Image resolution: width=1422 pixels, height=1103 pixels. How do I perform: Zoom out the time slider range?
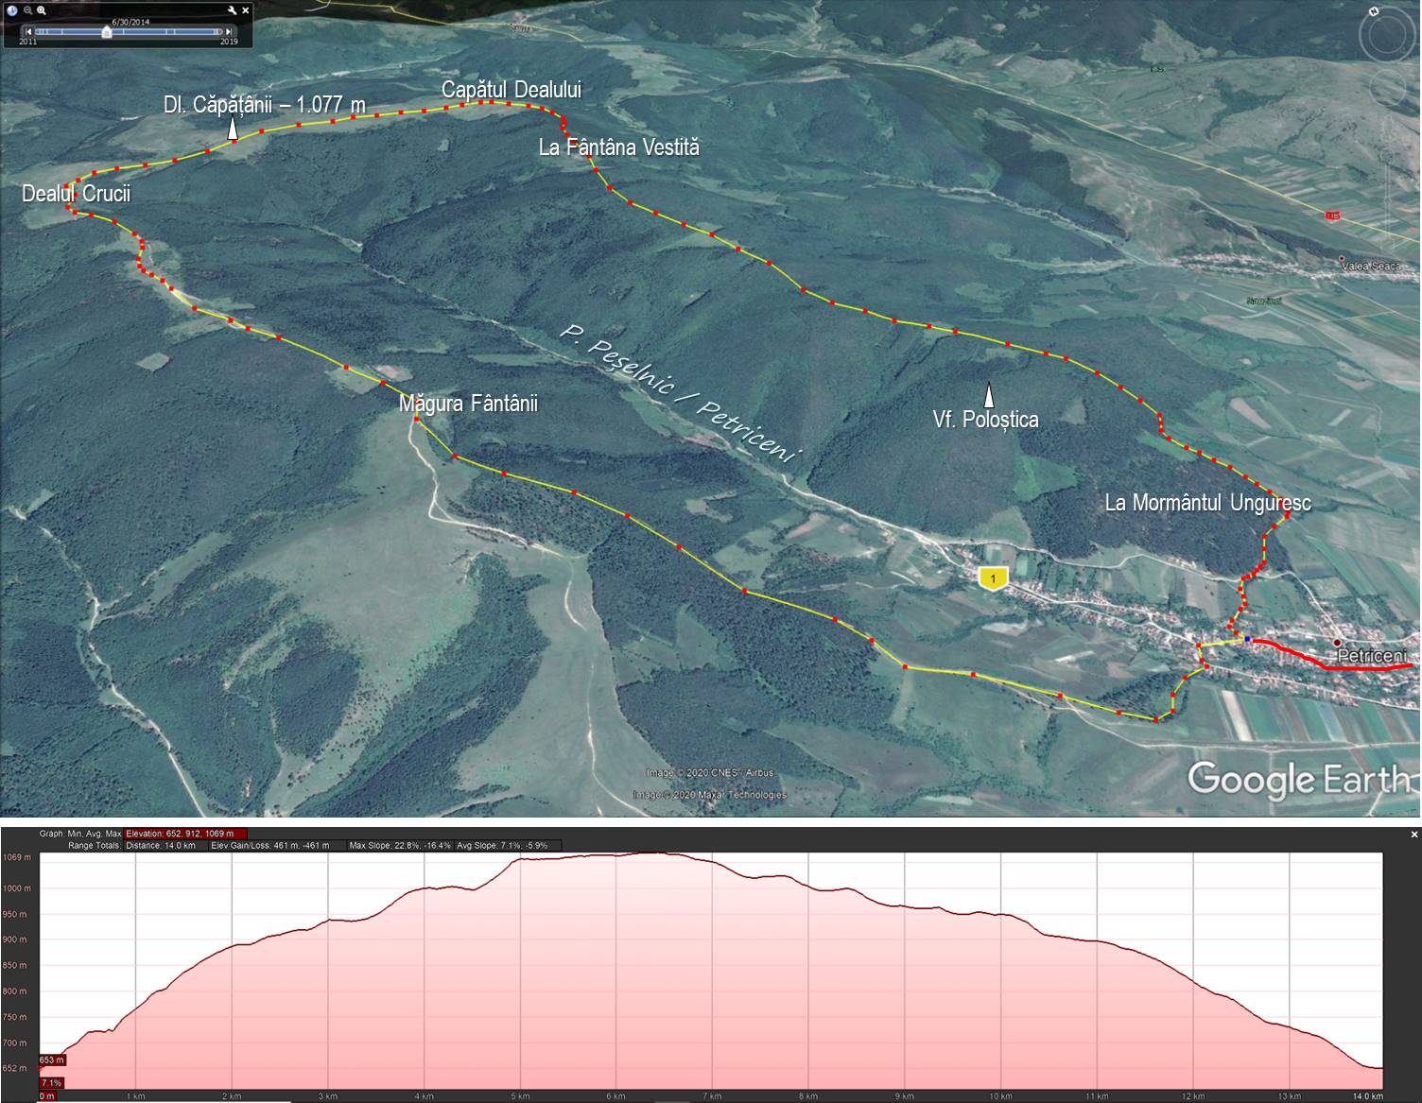28,10
